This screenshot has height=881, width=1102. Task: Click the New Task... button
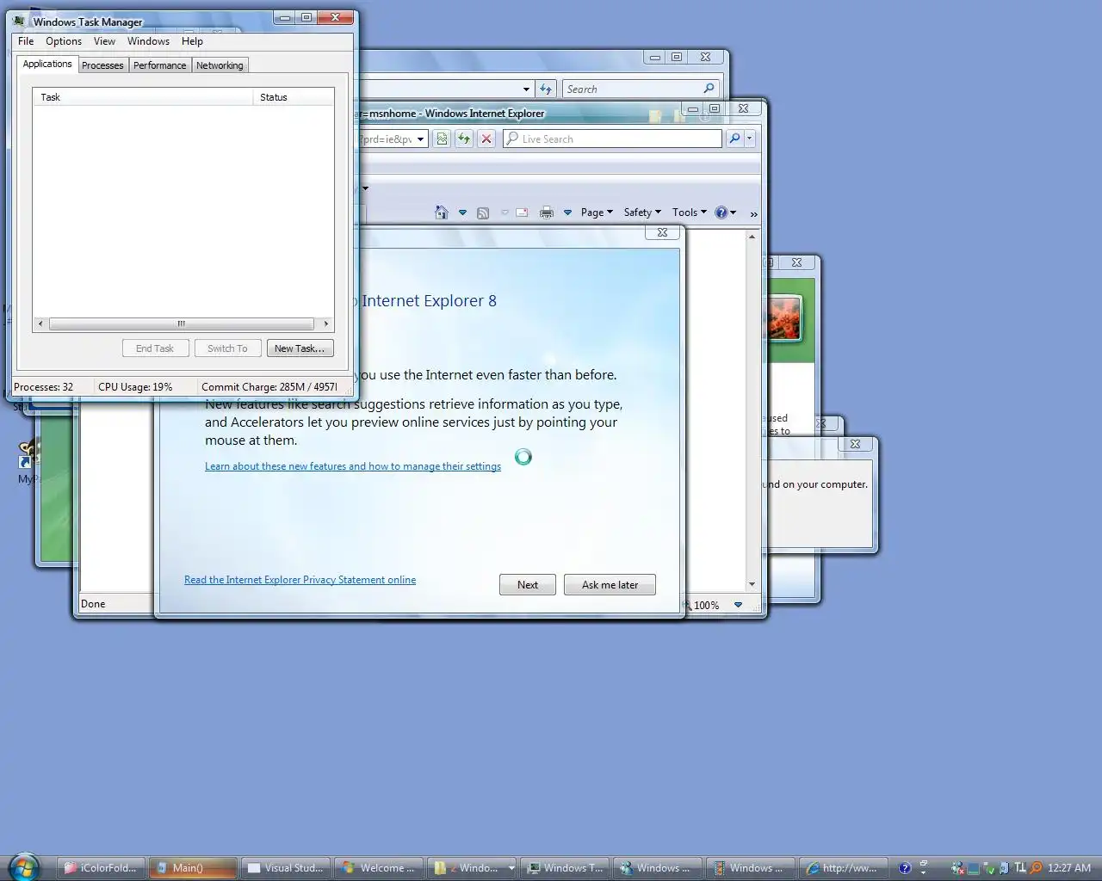click(x=300, y=348)
